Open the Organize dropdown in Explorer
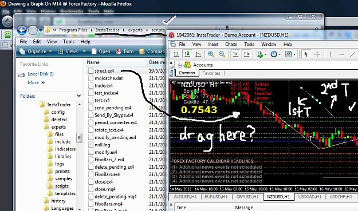The height and width of the screenshot is (211, 358). point(36,51)
